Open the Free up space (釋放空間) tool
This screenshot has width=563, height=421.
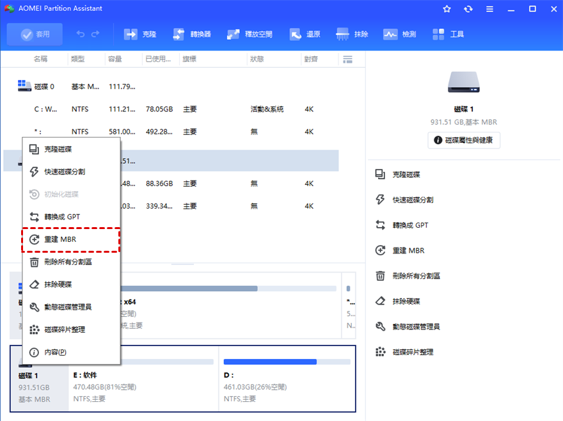pyautogui.click(x=250, y=34)
